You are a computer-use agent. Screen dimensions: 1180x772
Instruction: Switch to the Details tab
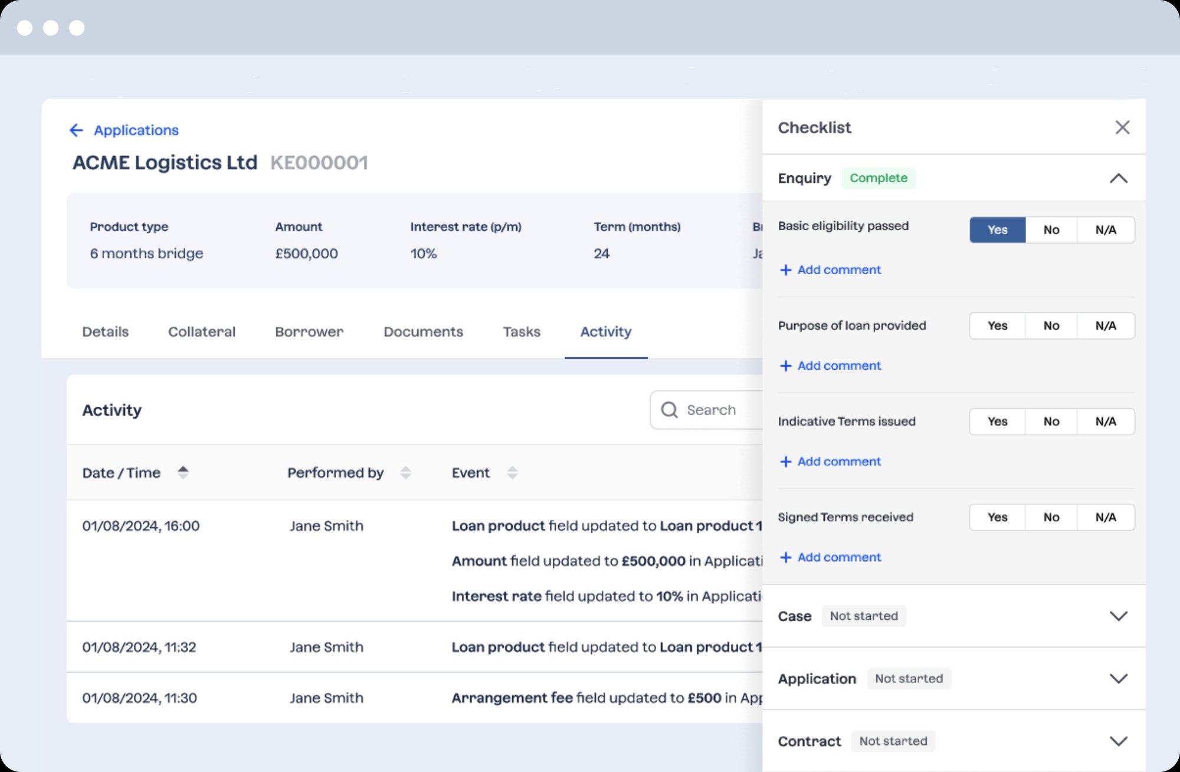pyautogui.click(x=105, y=331)
